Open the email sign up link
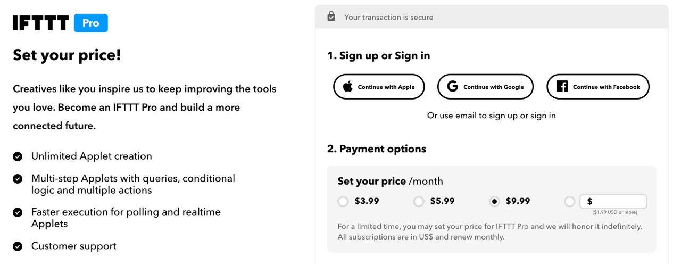 point(503,115)
